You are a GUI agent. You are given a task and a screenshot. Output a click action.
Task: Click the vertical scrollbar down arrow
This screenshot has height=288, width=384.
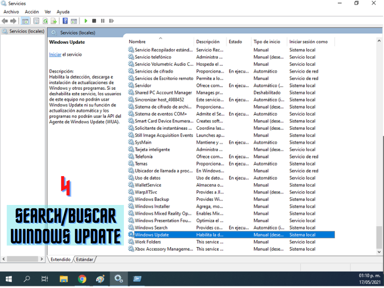click(x=379, y=252)
